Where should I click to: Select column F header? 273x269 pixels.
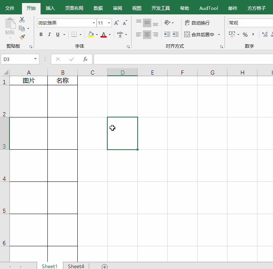[182, 72]
